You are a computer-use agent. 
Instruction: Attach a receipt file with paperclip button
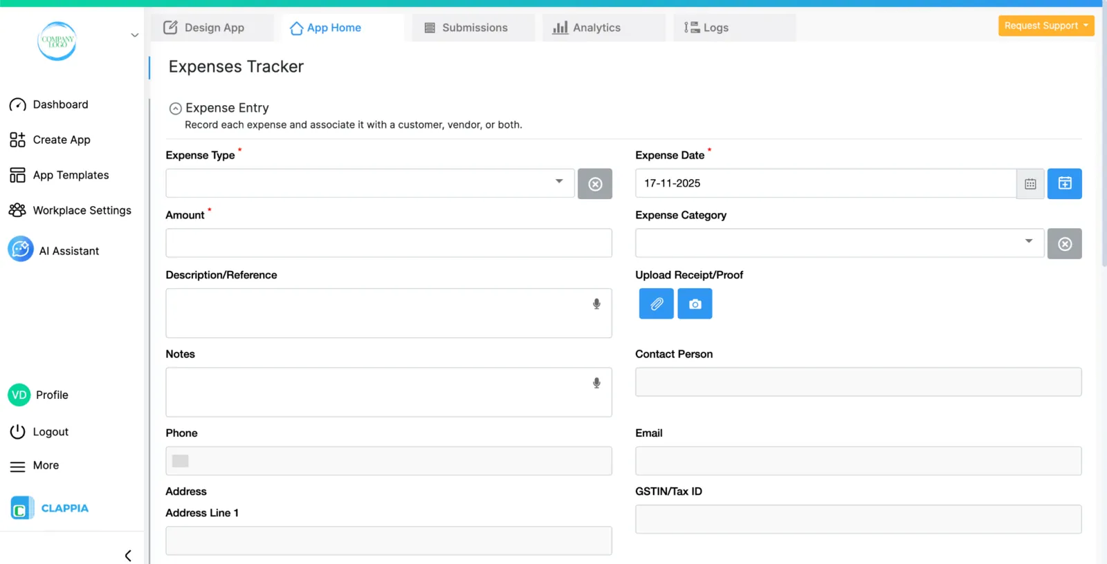pyautogui.click(x=657, y=304)
